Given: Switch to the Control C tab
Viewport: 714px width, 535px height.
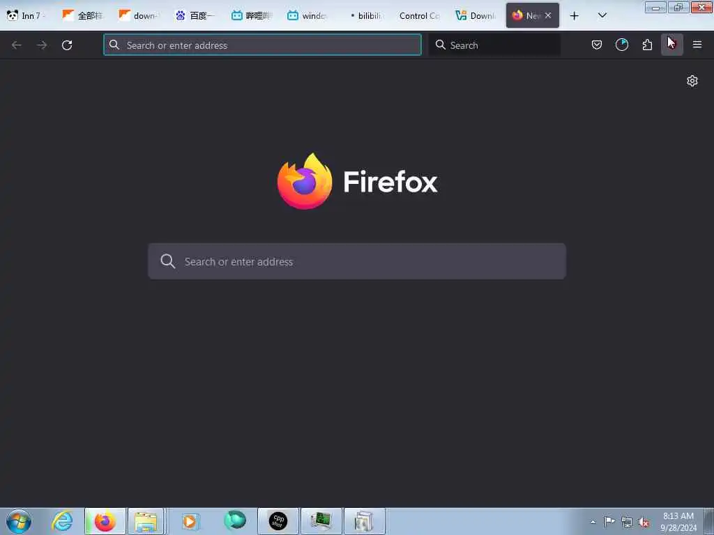Looking at the screenshot, I should (419, 15).
